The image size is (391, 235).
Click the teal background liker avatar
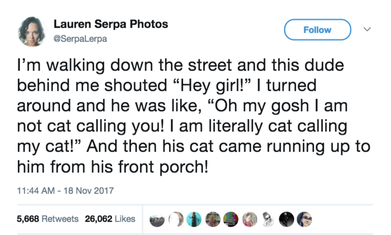pos(194,219)
